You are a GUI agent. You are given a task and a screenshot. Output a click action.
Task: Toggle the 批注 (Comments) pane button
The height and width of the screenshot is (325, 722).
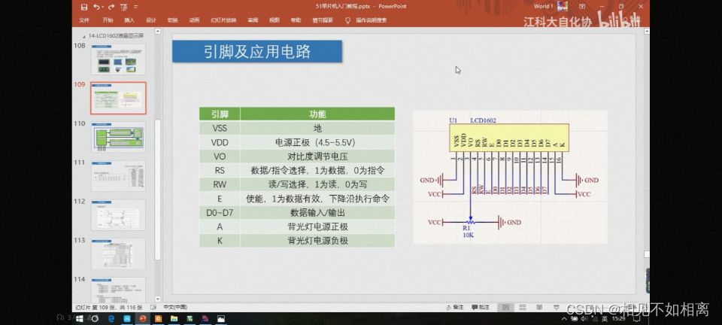pyautogui.click(x=481, y=307)
